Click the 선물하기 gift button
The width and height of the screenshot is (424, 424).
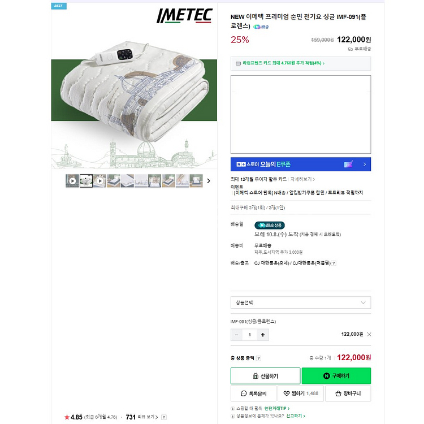click(265, 376)
